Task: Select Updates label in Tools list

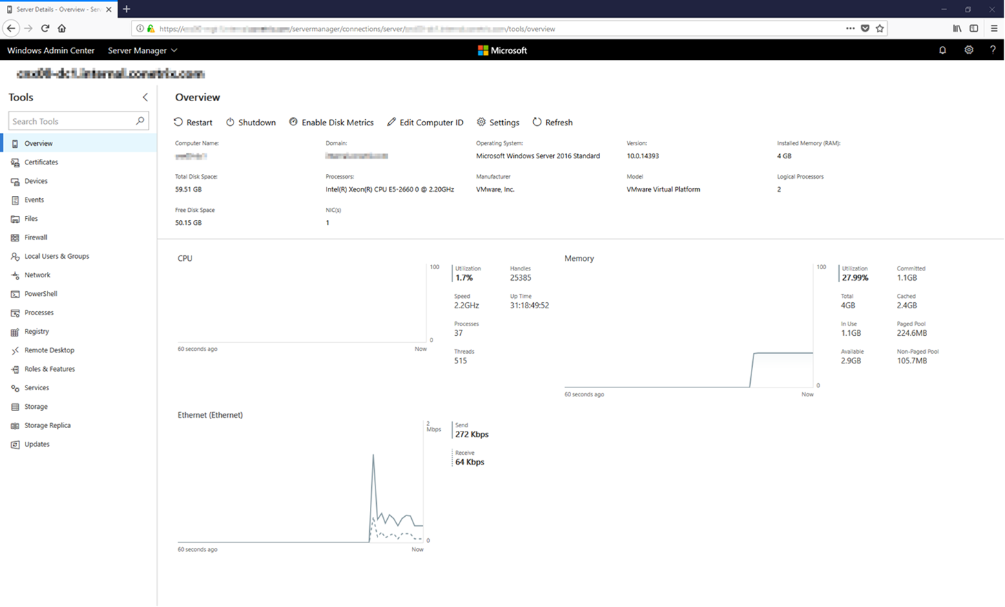Action: point(37,445)
